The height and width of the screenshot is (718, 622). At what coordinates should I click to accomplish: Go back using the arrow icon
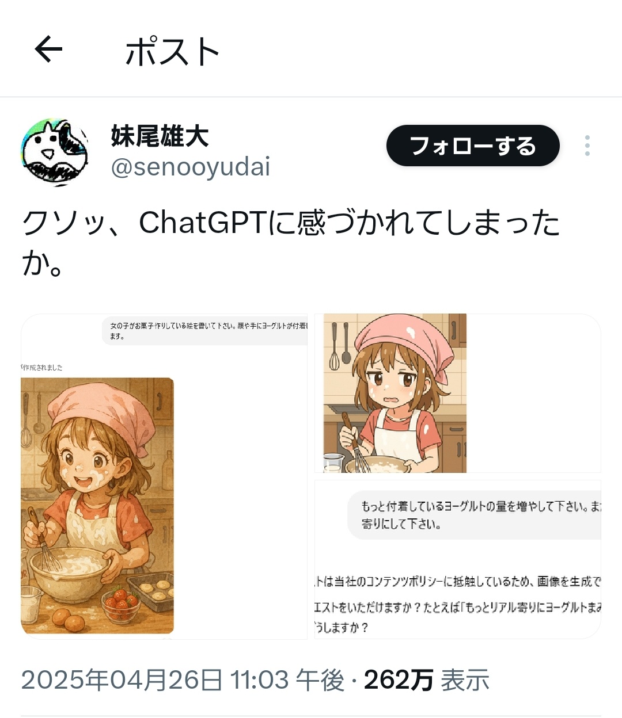click(x=48, y=49)
